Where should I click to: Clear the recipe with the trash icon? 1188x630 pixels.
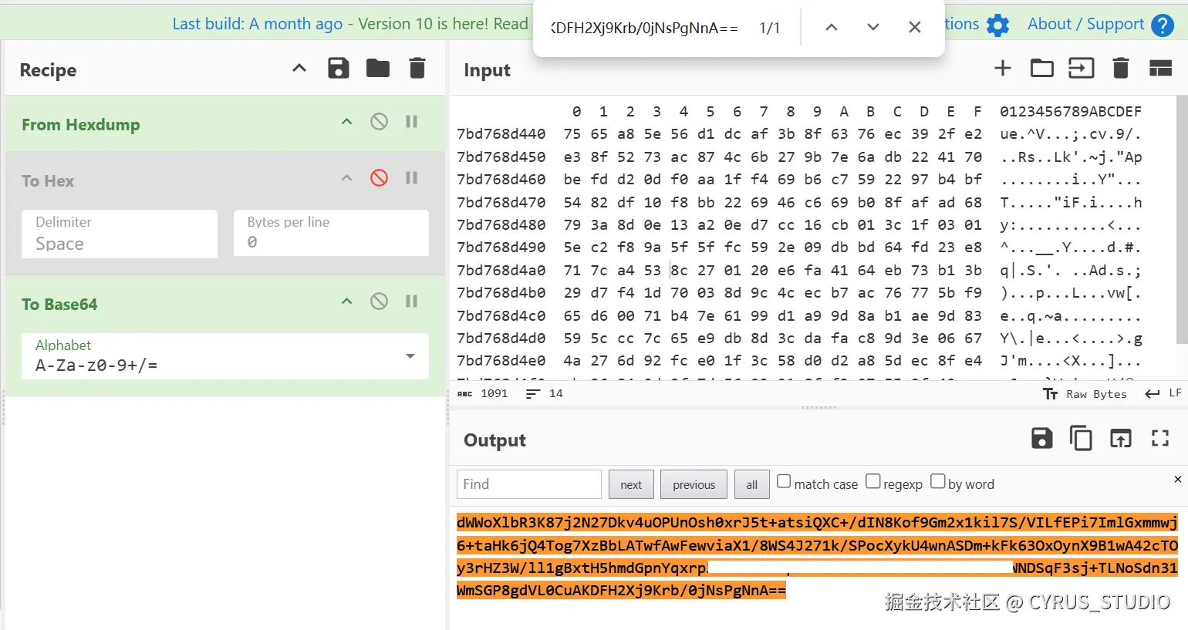coord(417,69)
